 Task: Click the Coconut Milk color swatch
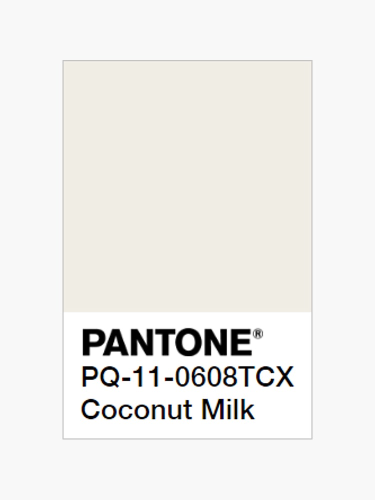187,186
